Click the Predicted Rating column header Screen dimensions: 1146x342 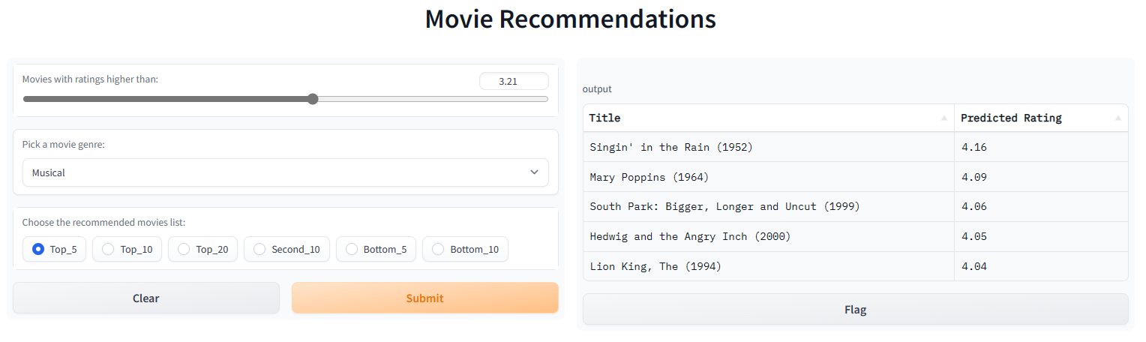[1011, 118]
